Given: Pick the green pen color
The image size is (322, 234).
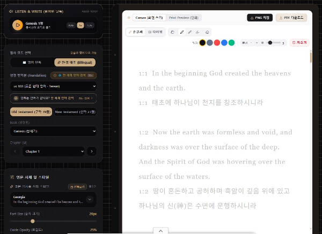Looking at the screenshot, I should tap(231, 43).
